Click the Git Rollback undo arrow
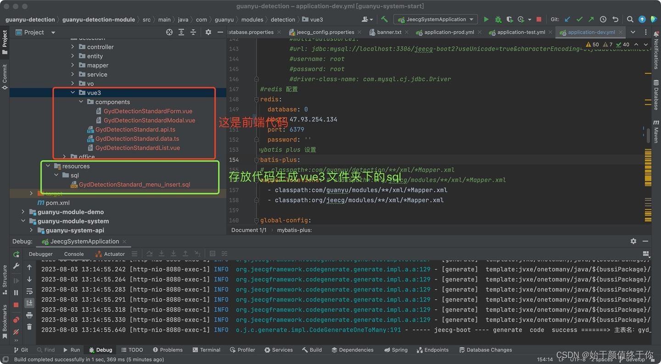The image size is (661, 364). 615,19
